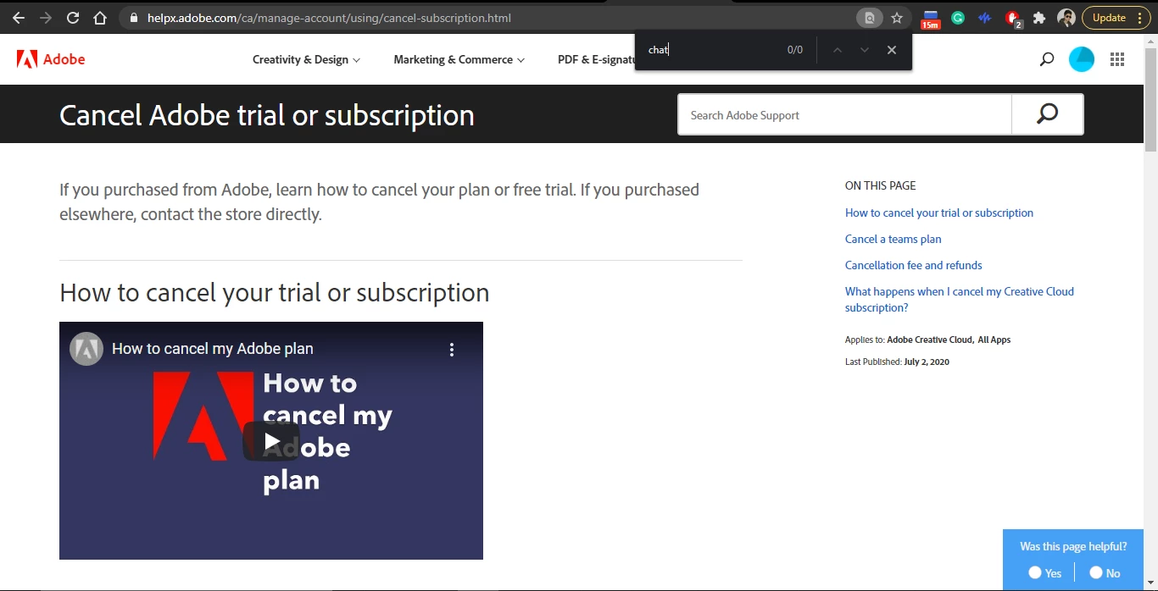
Task: Click the browser forward arrow
Action: [46, 18]
